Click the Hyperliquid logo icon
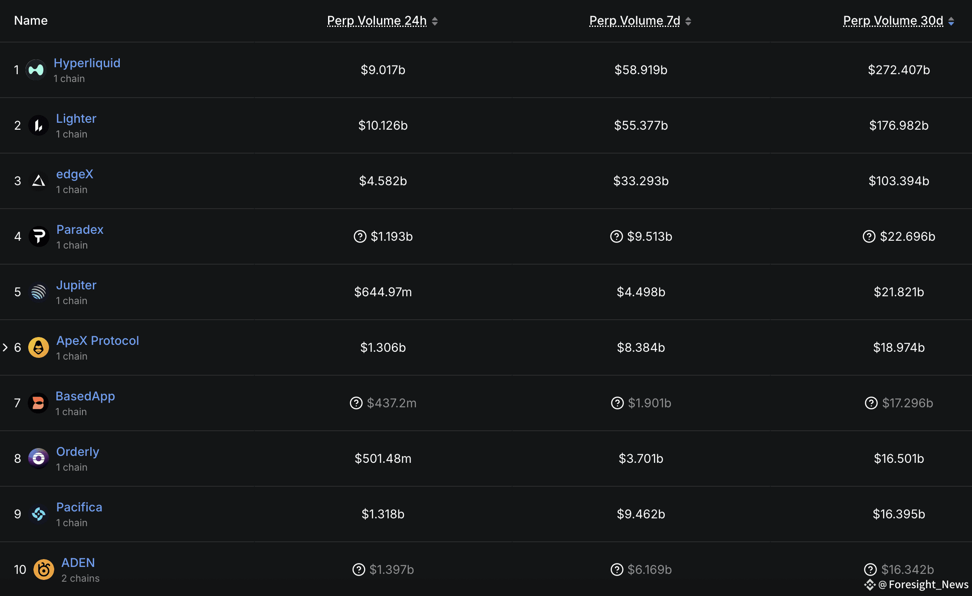The height and width of the screenshot is (596, 972). tap(36, 70)
